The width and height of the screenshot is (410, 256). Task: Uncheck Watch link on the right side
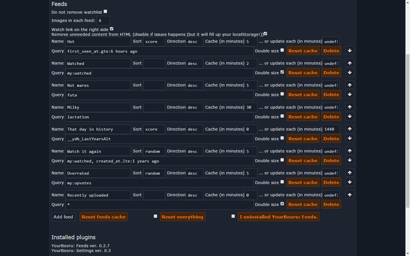point(112,29)
